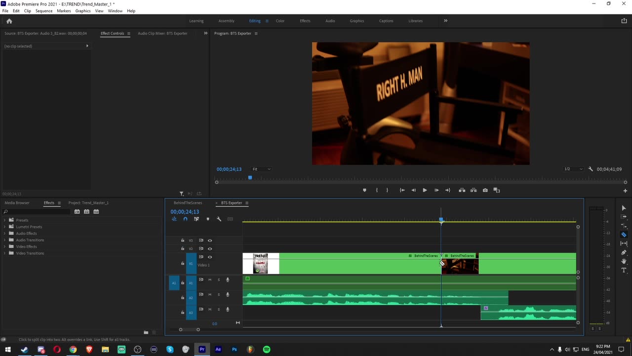This screenshot has height=356, width=632.
Task: Go to the Home screen
Action: pyautogui.click(x=9, y=21)
